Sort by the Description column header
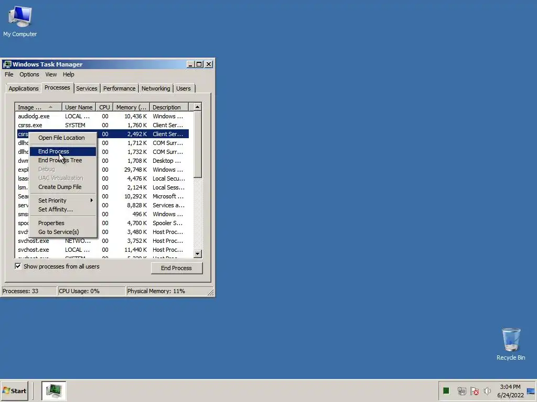The image size is (537, 402). pyautogui.click(x=169, y=107)
